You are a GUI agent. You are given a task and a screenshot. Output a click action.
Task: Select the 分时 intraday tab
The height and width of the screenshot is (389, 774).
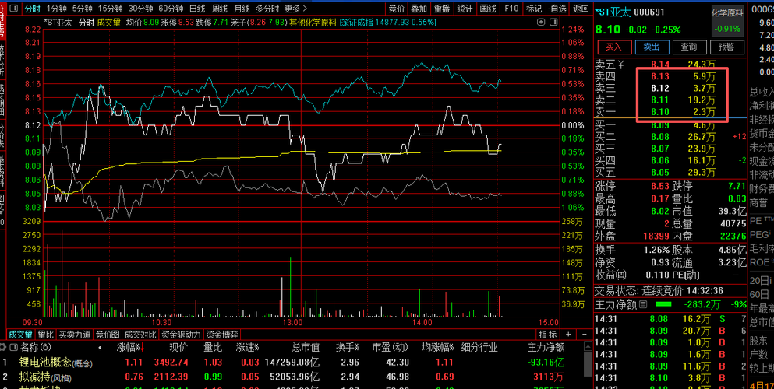(33, 9)
